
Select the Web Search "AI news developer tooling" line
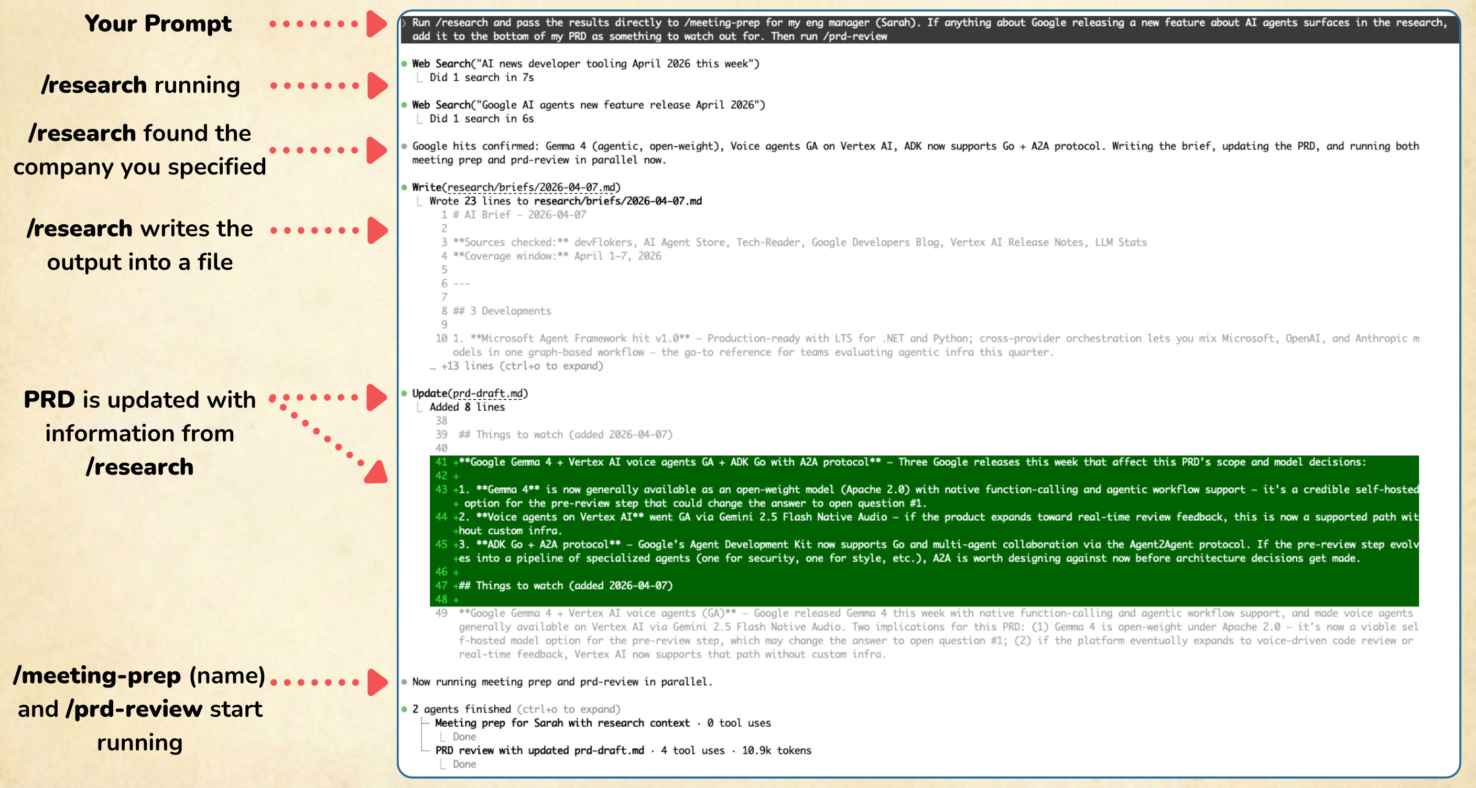[585, 63]
